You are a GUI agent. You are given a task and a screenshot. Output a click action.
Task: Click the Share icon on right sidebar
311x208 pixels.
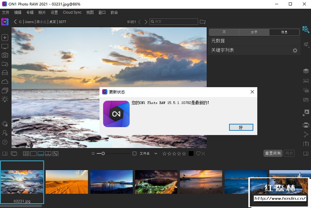tap(306, 134)
